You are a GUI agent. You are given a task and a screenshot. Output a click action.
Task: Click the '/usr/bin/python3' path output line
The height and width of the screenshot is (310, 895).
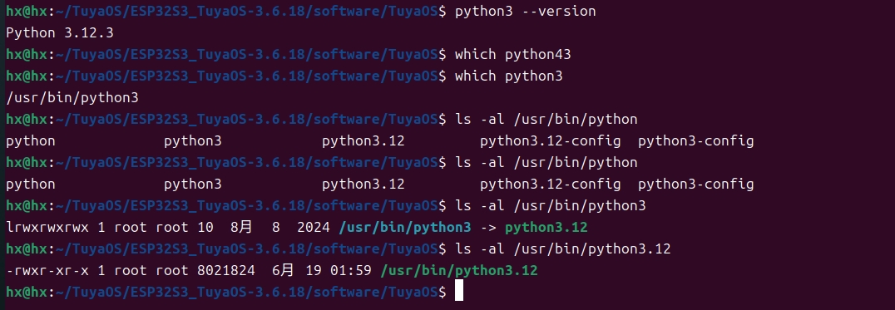click(x=72, y=98)
